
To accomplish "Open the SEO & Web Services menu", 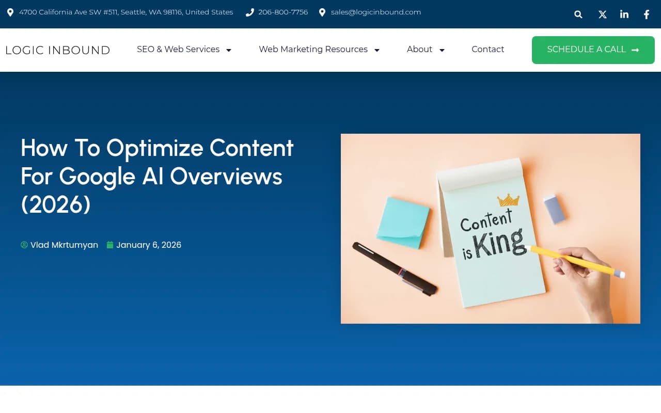I will [178, 49].
